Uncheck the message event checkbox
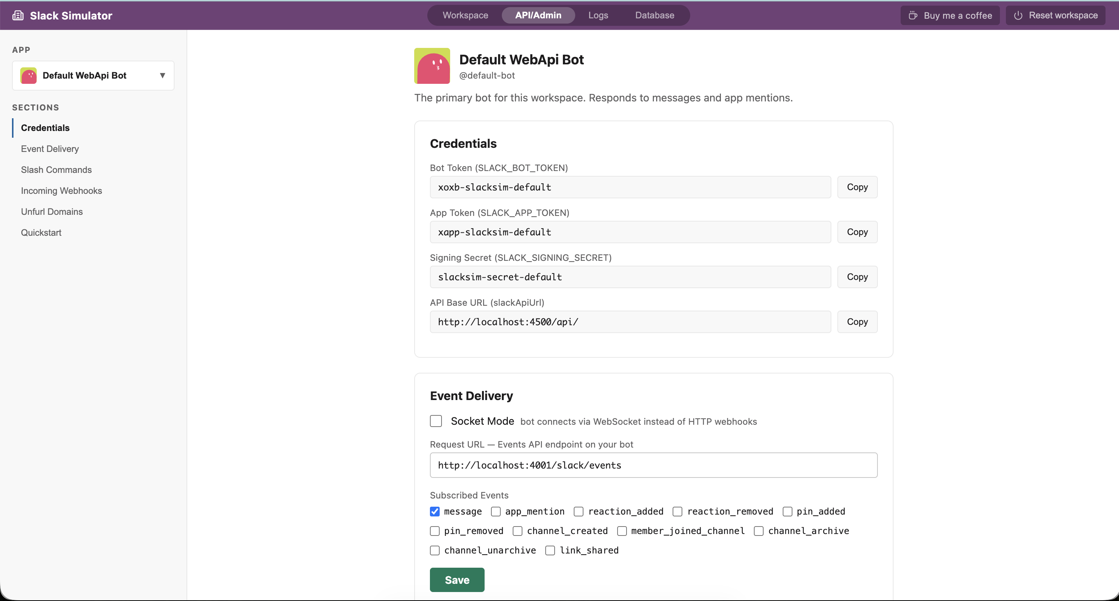Image resolution: width=1119 pixels, height=601 pixels. (x=435, y=512)
